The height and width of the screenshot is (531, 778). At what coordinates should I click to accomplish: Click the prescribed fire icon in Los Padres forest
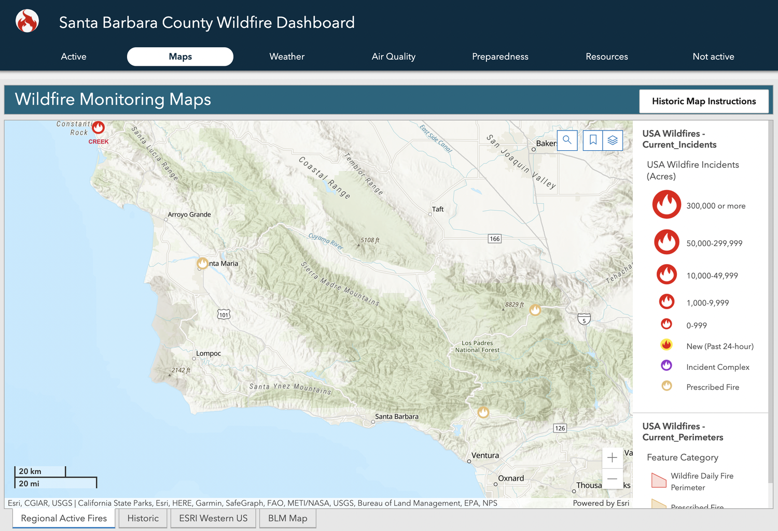(535, 310)
